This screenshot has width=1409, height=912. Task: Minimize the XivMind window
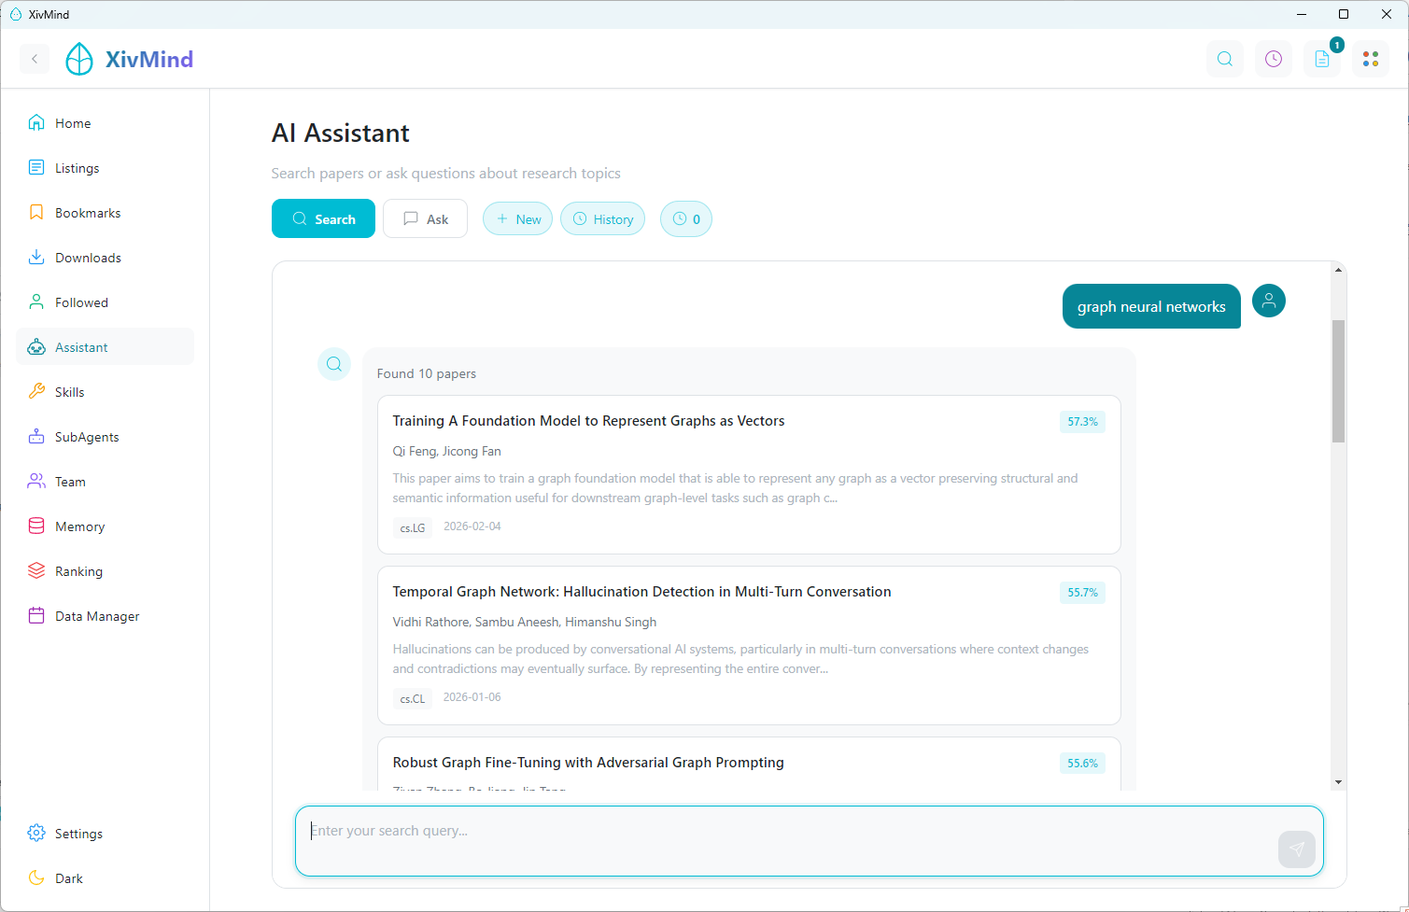click(x=1301, y=14)
